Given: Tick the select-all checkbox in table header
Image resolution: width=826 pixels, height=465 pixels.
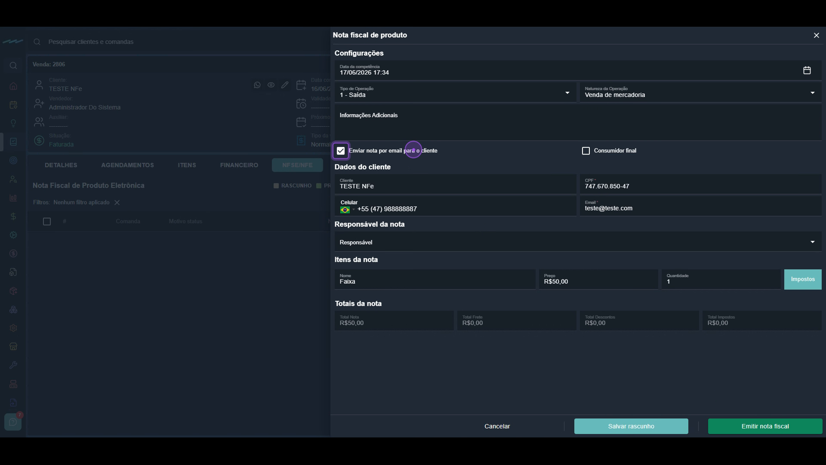Looking at the screenshot, I should pyautogui.click(x=47, y=221).
